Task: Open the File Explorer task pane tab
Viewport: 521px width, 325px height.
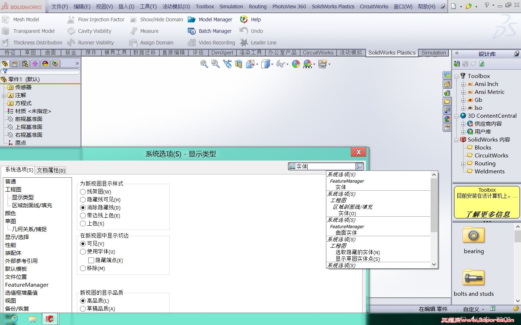Action: (447, 101)
